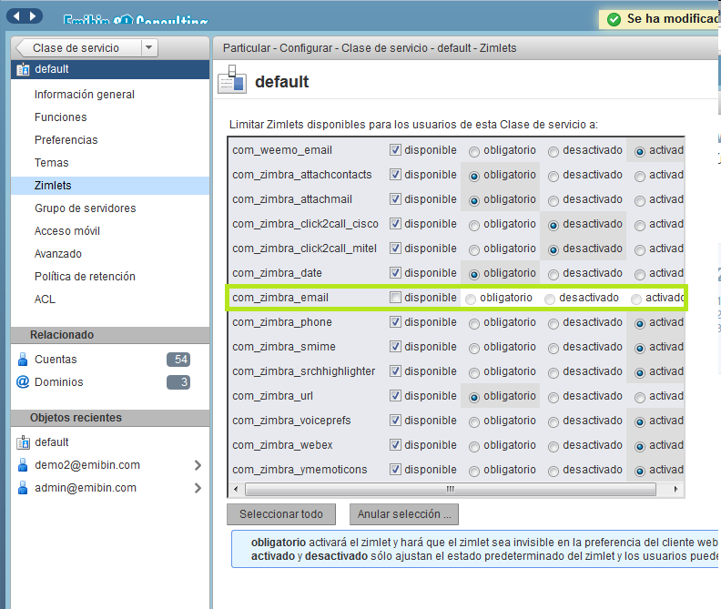Select activado for com_zimbra_click2call_mitel
721x609 pixels.
click(640, 249)
